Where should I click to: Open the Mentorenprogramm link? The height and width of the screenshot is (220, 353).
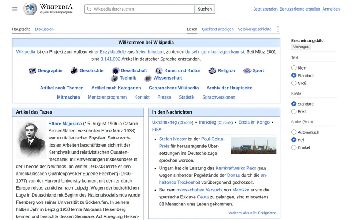point(107,97)
